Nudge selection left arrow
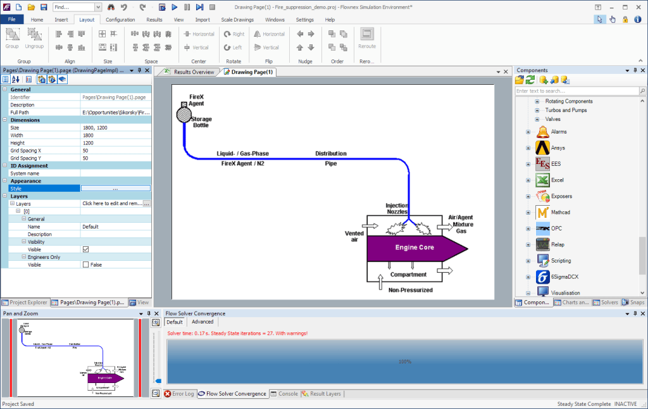The width and height of the screenshot is (648, 409). pos(300,34)
